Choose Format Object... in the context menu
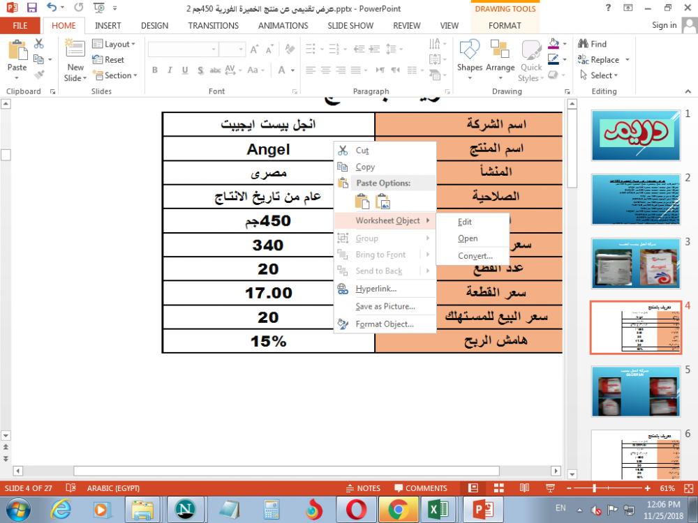This screenshot has width=698, height=523. coord(385,324)
